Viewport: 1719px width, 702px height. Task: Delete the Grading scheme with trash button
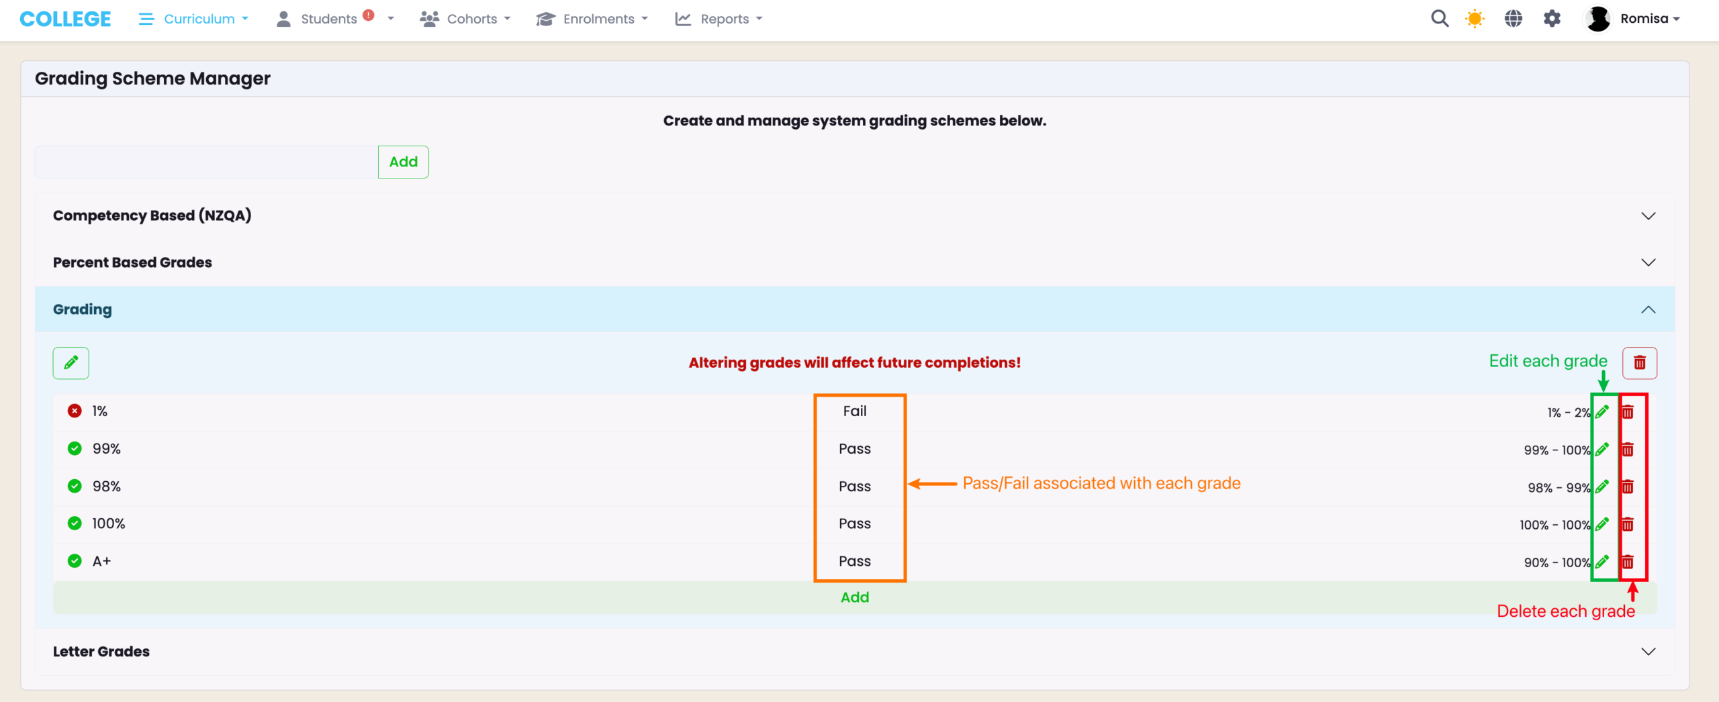[x=1639, y=363]
